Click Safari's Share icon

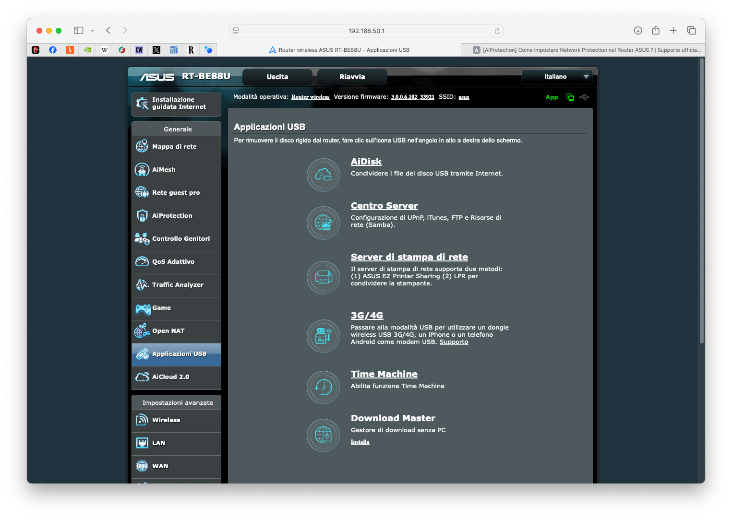656,30
